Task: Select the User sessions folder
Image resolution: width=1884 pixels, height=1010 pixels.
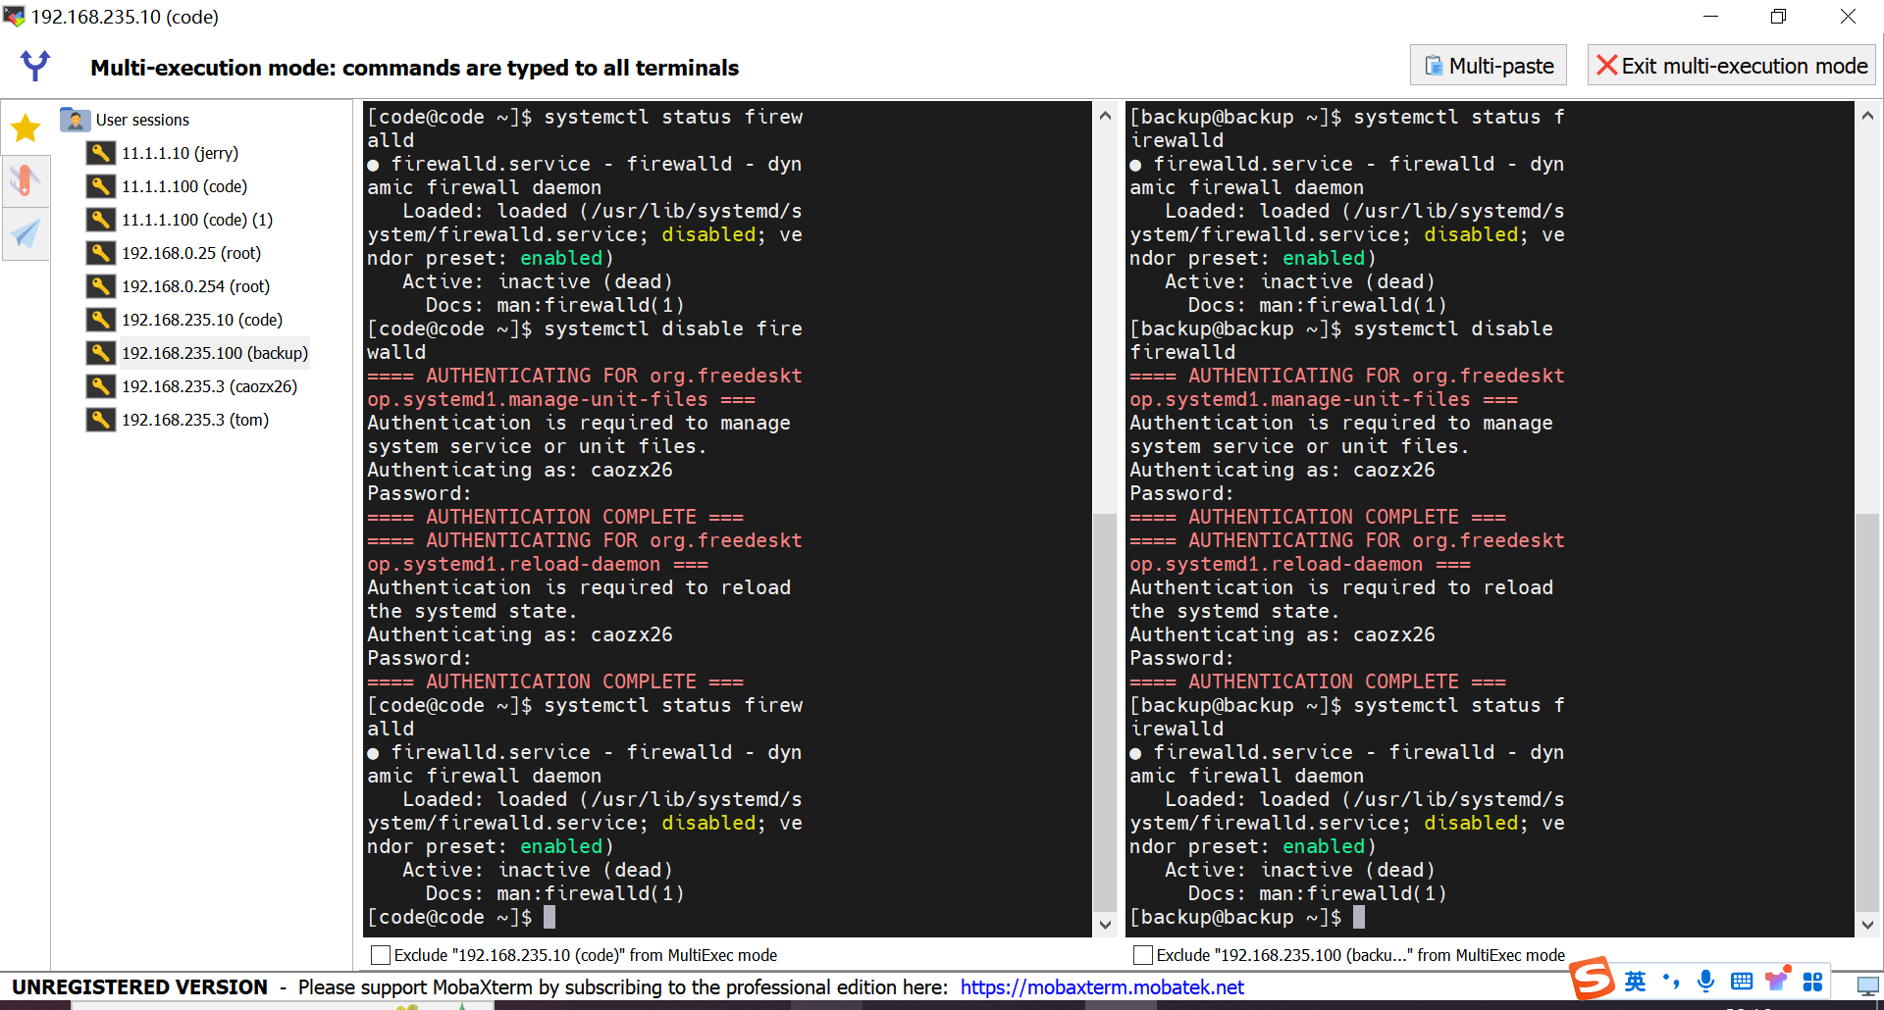Action: coord(142,120)
